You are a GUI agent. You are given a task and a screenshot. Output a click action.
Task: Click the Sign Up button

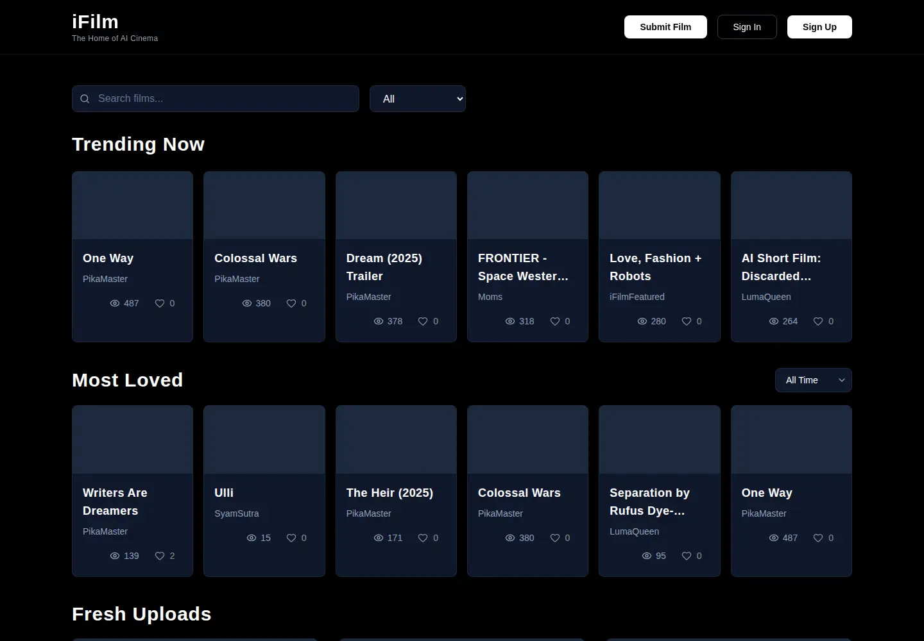[x=819, y=27]
